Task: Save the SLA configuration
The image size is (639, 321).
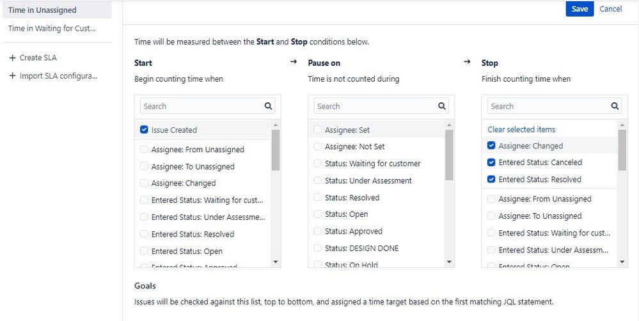Action: coord(580,9)
